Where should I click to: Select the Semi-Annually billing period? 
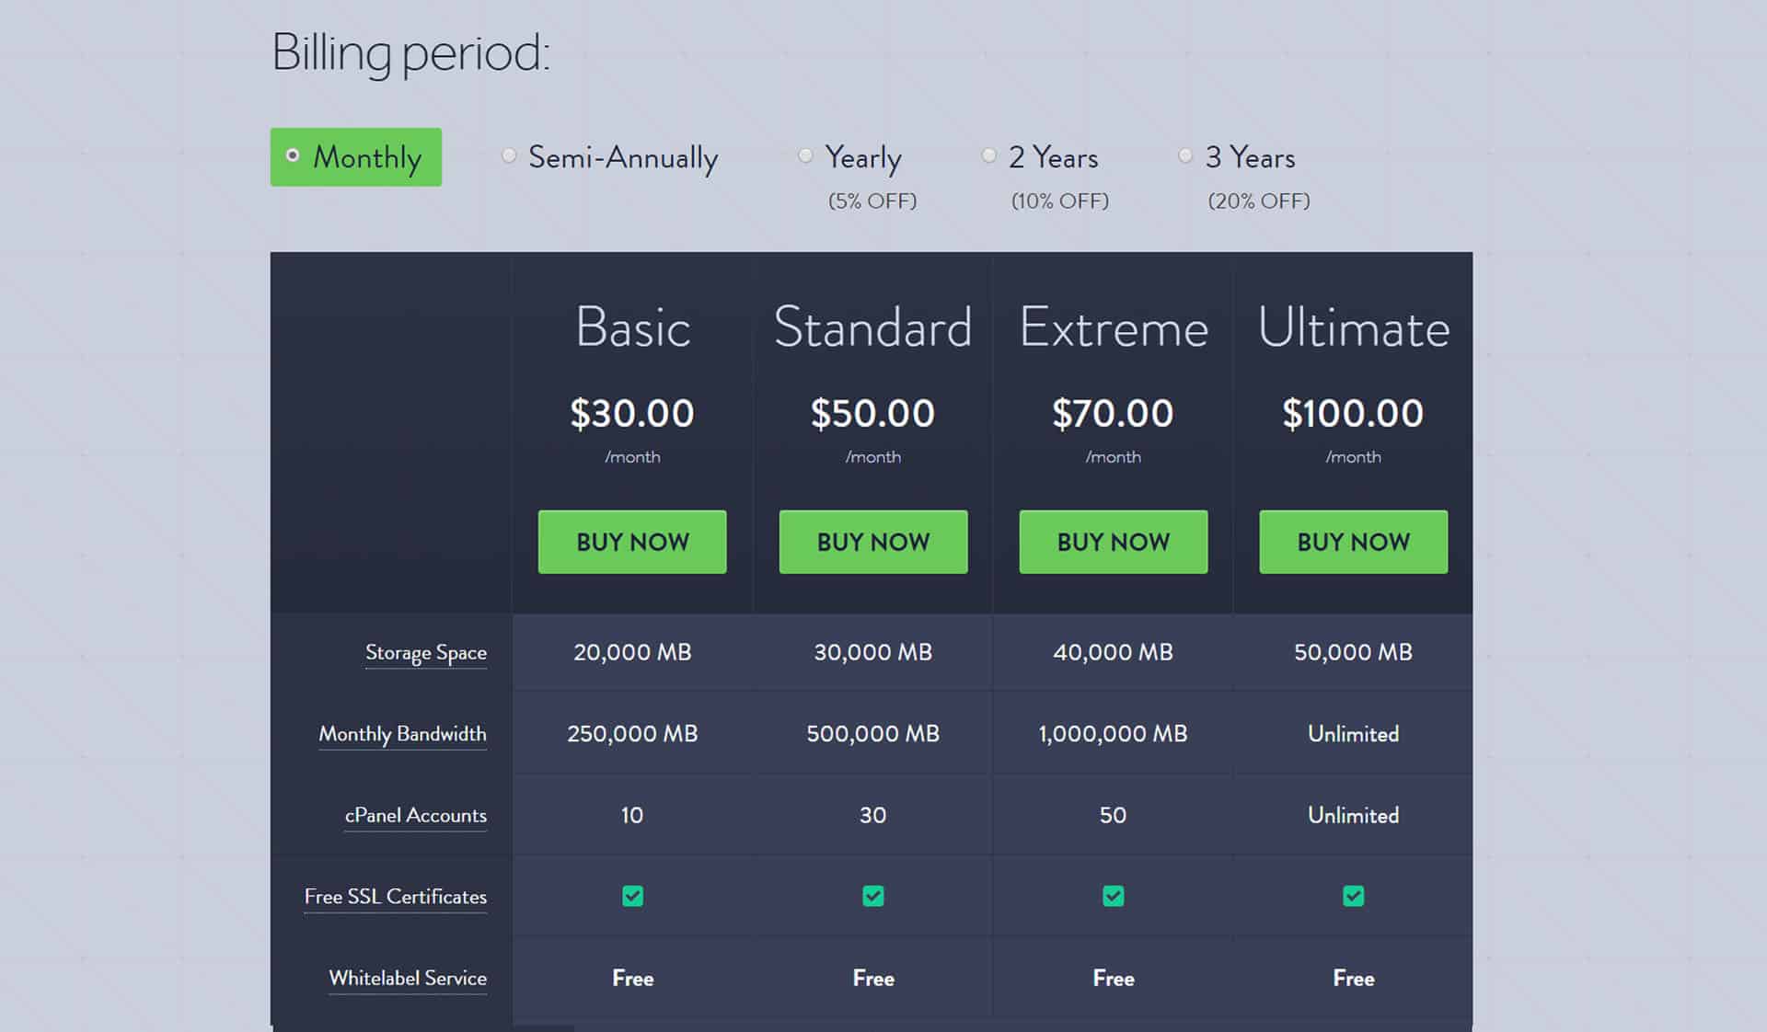point(609,157)
